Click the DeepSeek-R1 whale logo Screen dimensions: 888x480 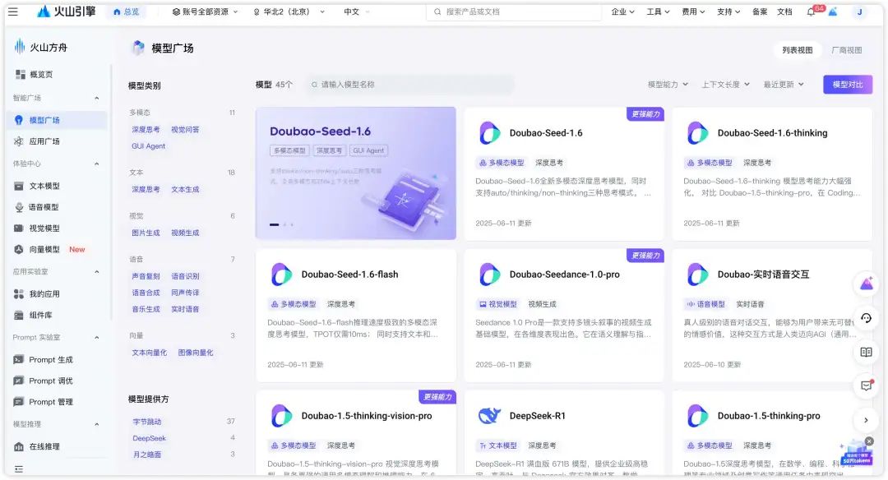point(489,415)
